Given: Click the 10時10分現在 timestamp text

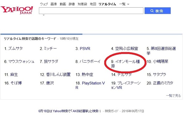Looking at the screenshot, I should 69,39.
